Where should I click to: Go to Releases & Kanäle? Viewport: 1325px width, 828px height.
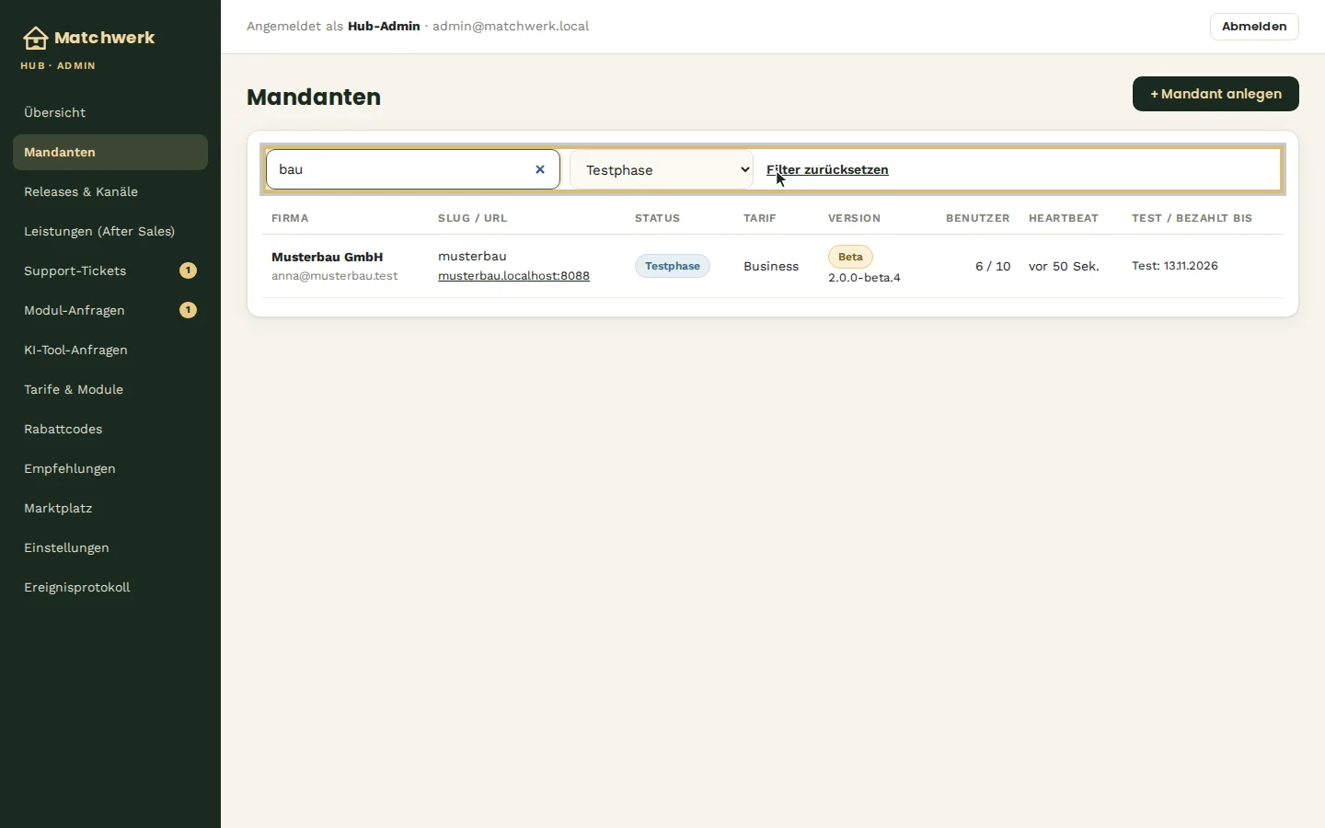pyautogui.click(x=110, y=191)
